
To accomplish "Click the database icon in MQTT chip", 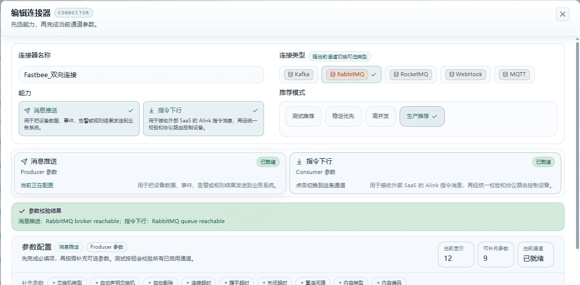I will tap(505, 74).
